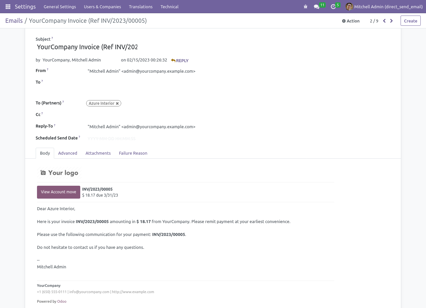
Task: Switch to the Body tab
Action: point(45,153)
